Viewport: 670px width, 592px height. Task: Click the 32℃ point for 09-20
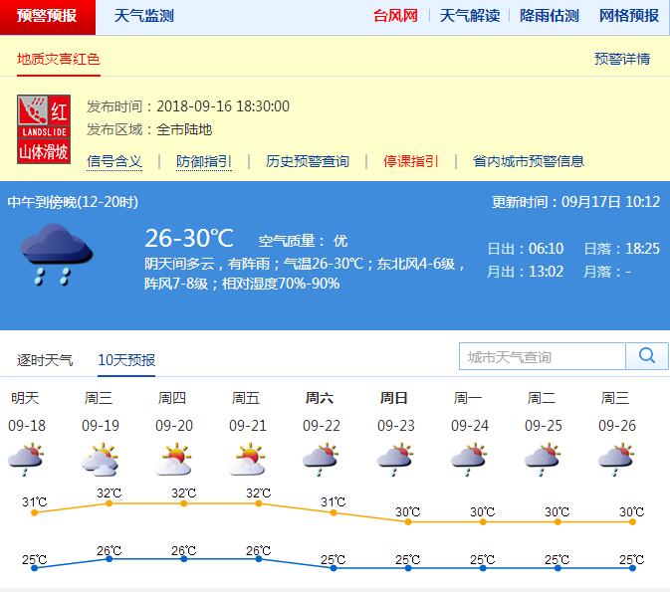tap(183, 503)
